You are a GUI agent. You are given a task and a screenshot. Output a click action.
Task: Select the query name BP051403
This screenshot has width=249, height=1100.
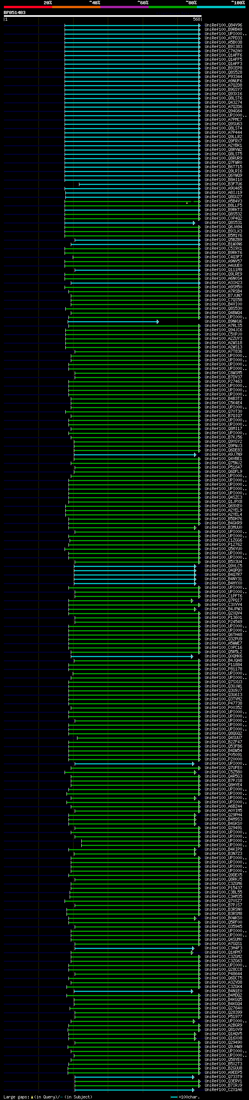[x=14, y=12]
